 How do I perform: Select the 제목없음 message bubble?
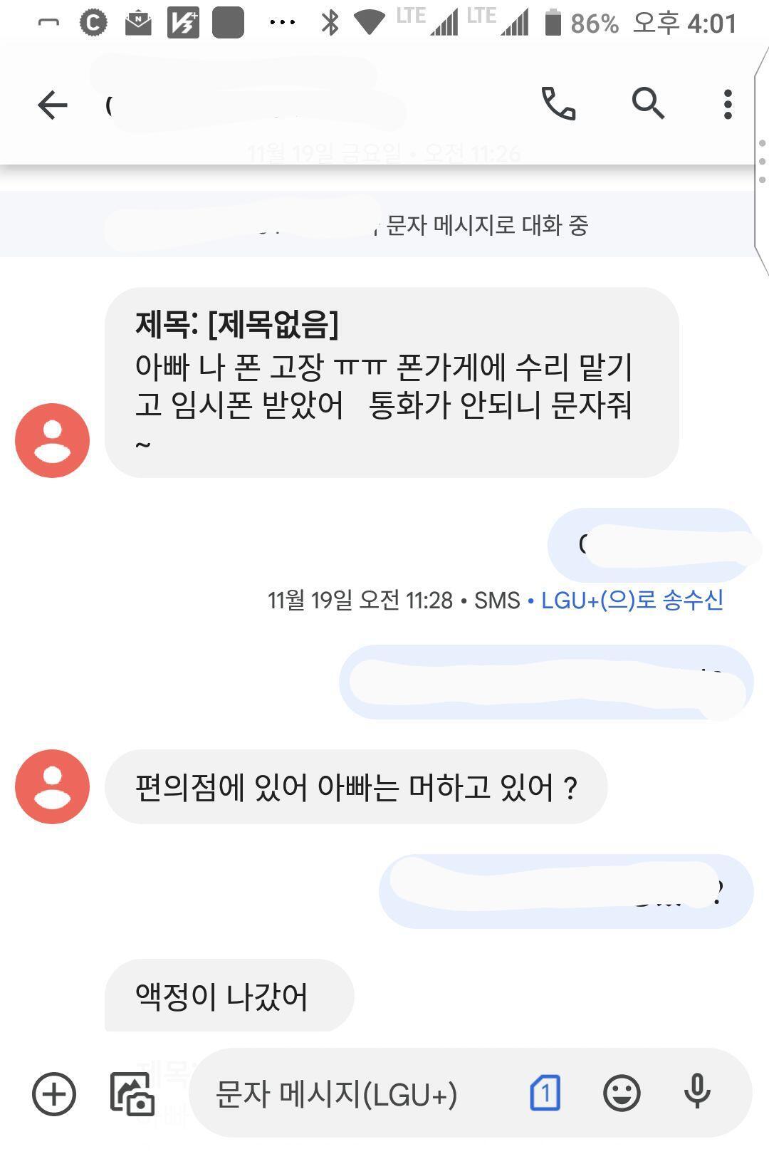(x=391, y=383)
